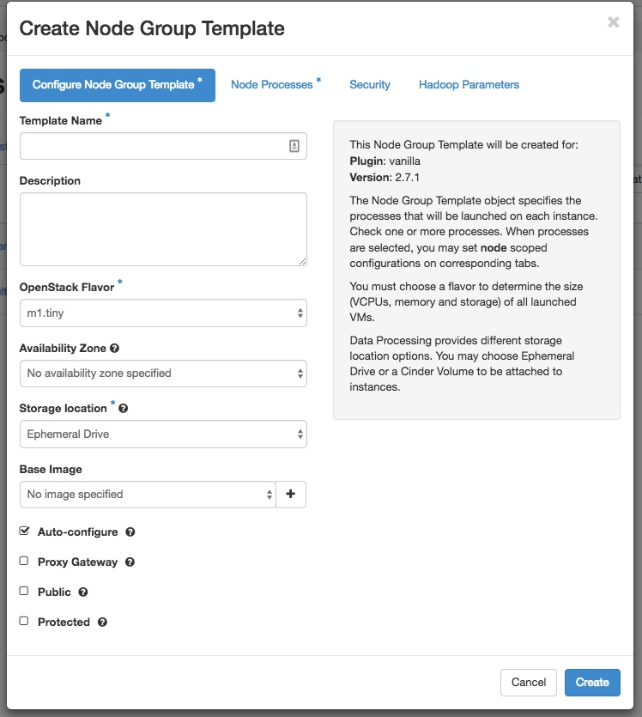Tick the Protected checkbox
Image resolution: width=642 pixels, height=717 pixels.
(24, 621)
